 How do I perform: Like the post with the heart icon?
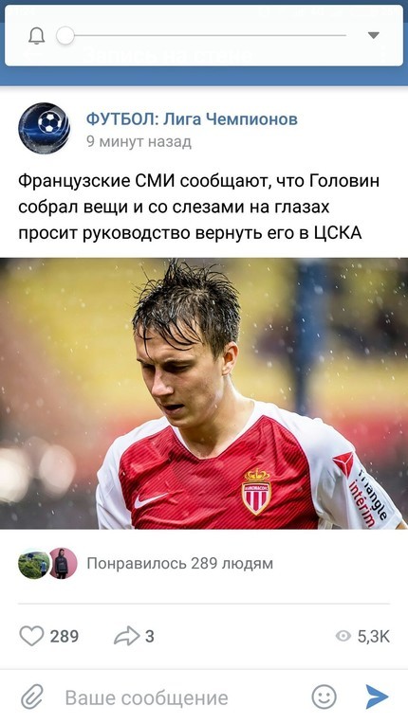coord(31,636)
